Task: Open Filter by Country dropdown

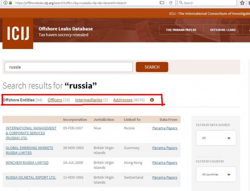Action: coord(216,174)
